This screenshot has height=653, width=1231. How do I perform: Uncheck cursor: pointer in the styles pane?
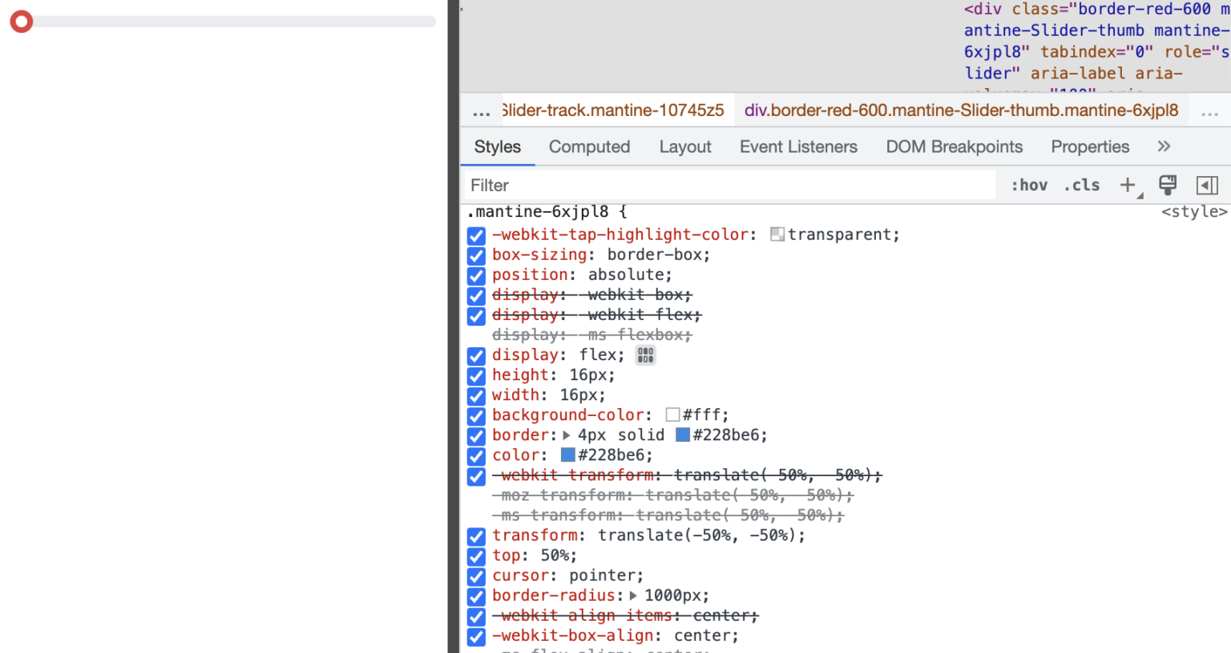[476, 576]
